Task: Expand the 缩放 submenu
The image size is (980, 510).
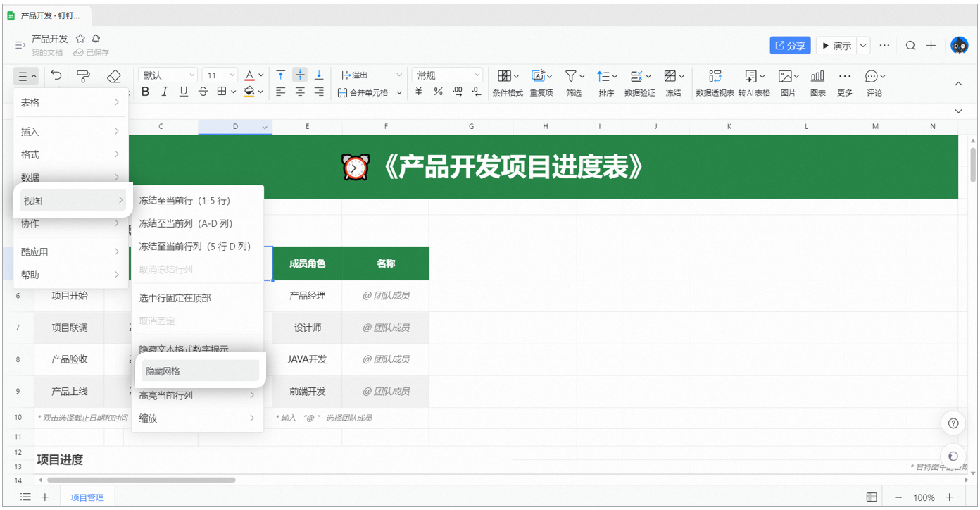Action: pyautogui.click(x=197, y=418)
